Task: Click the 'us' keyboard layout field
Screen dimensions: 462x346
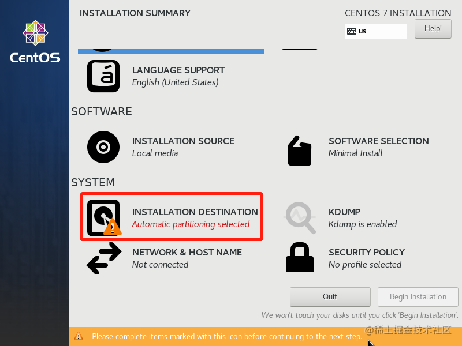Action: point(376,31)
